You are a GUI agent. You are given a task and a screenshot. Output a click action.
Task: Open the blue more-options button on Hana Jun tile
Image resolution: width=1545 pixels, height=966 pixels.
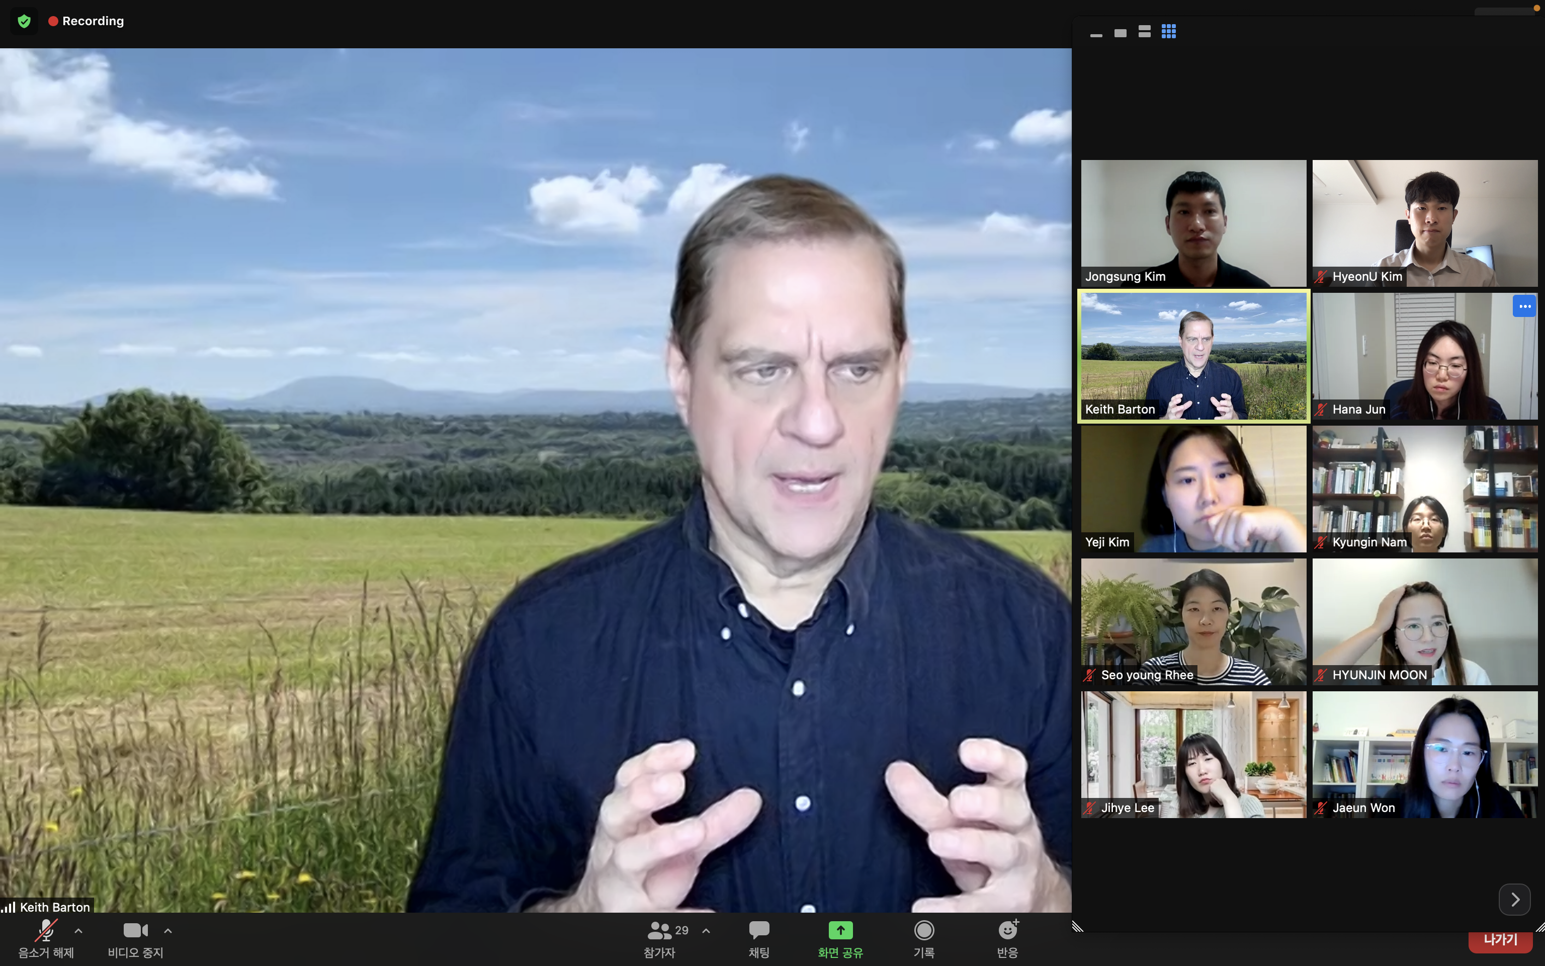pyautogui.click(x=1524, y=307)
